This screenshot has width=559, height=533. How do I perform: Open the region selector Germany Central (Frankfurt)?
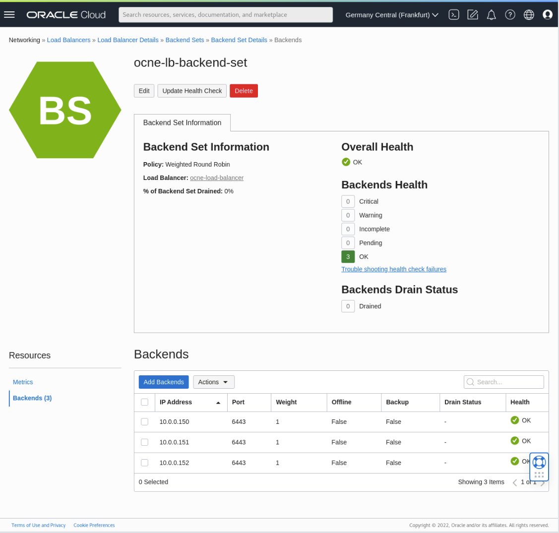pyautogui.click(x=391, y=14)
